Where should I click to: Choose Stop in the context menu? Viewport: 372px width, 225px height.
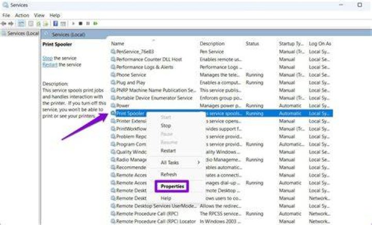(x=166, y=125)
